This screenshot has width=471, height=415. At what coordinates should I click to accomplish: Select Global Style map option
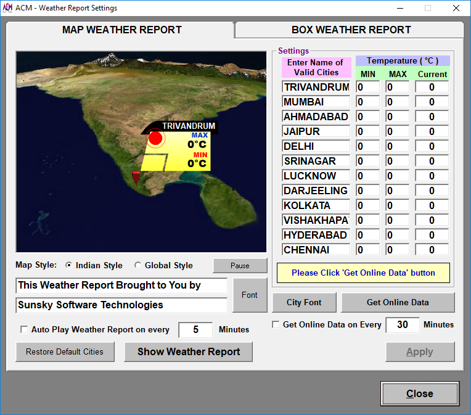[x=137, y=265]
